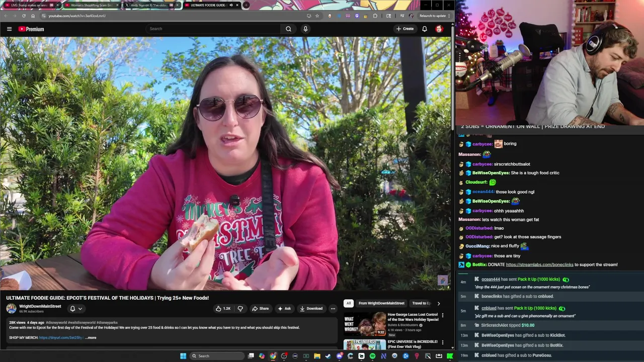Click the #disneyworld hashtag
Viewport: 644px width, 362px height.
point(57,323)
